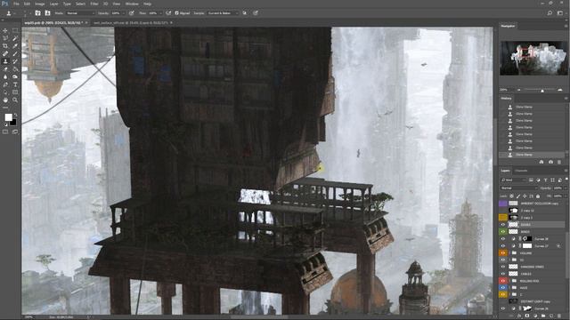Switch to the Channels tab
Viewport: 570px width, 320px height.
[x=521, y=171]
